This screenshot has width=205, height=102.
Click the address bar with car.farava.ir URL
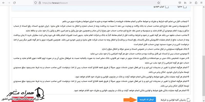(x=97, y=3)
